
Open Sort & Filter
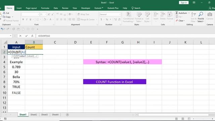[x=193, y=17]
